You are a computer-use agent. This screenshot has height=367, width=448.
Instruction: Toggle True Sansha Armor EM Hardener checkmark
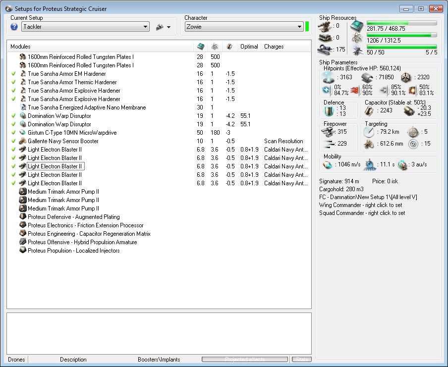point(13,74)
